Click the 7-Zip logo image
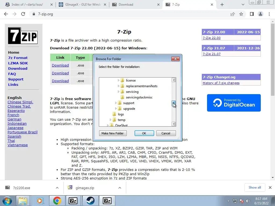The image size is (275, 206). coord(23,36)
